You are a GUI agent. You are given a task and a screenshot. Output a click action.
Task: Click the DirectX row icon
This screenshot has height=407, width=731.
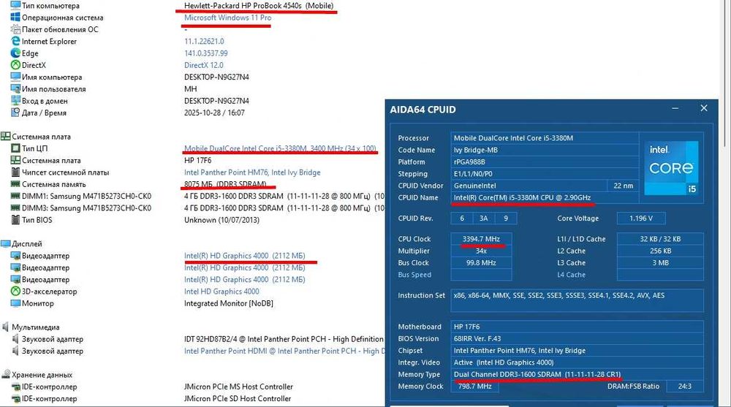15,65
